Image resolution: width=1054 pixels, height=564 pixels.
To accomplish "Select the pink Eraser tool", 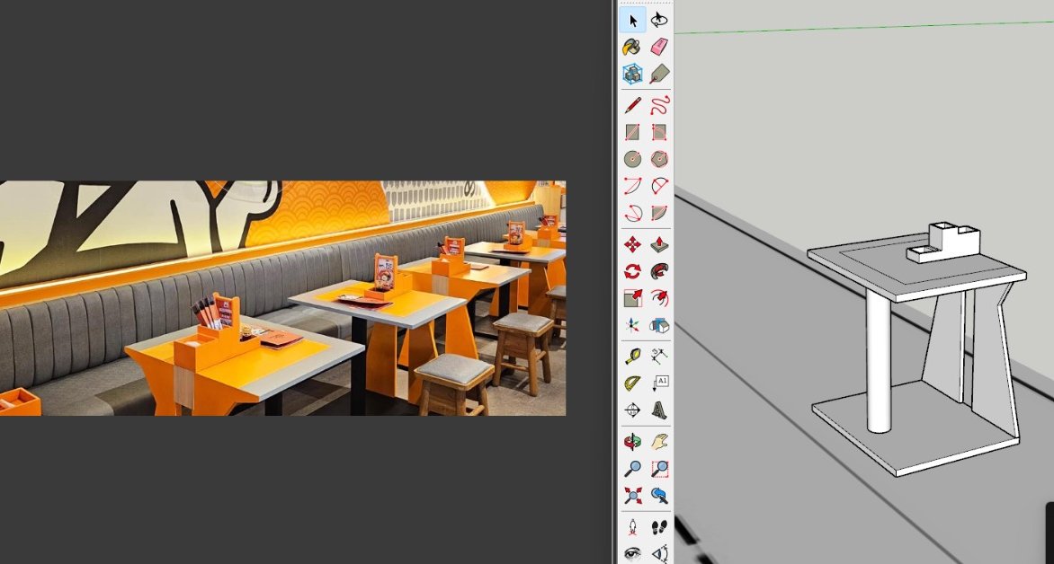I will pos(659,47).
